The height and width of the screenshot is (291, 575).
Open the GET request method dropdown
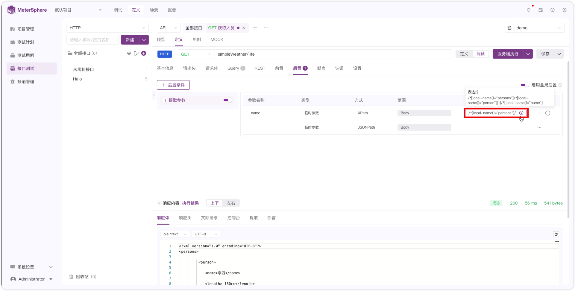pyautogui.click(x=196, y=54)
